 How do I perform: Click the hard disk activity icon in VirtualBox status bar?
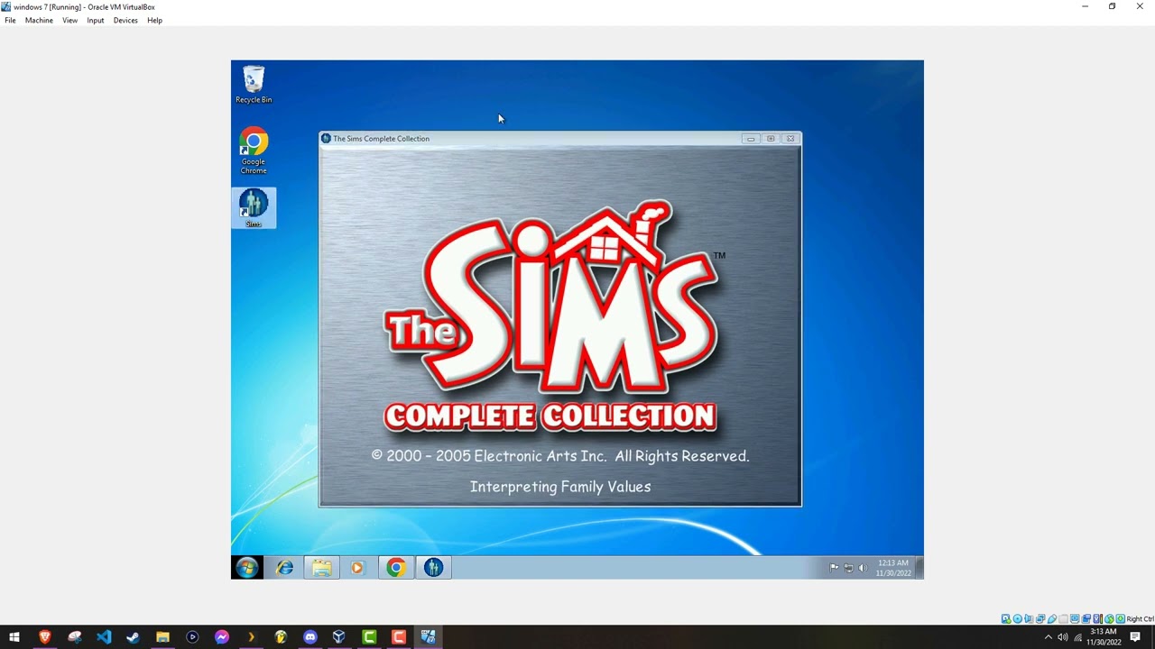[1005, 618]
